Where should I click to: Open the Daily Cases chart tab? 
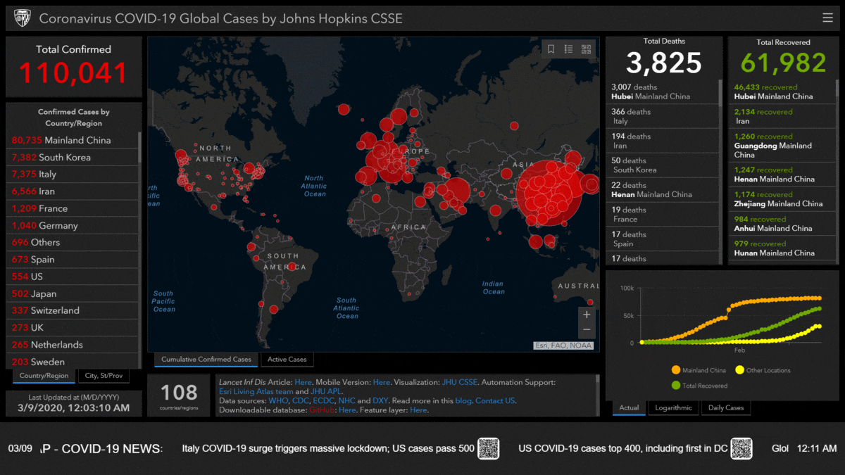click(725, 407)
